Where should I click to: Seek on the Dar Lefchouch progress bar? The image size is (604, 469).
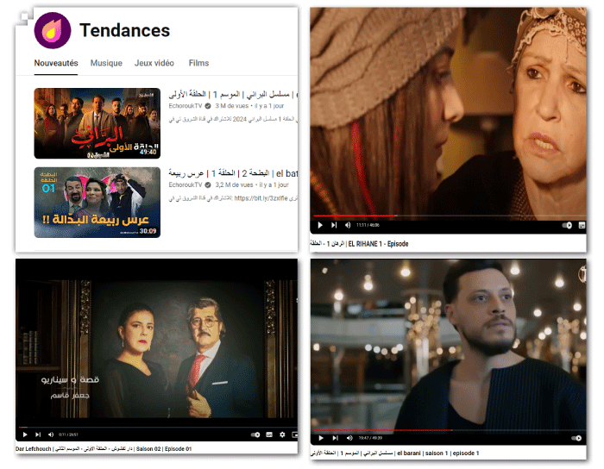[x=158, y=427]
